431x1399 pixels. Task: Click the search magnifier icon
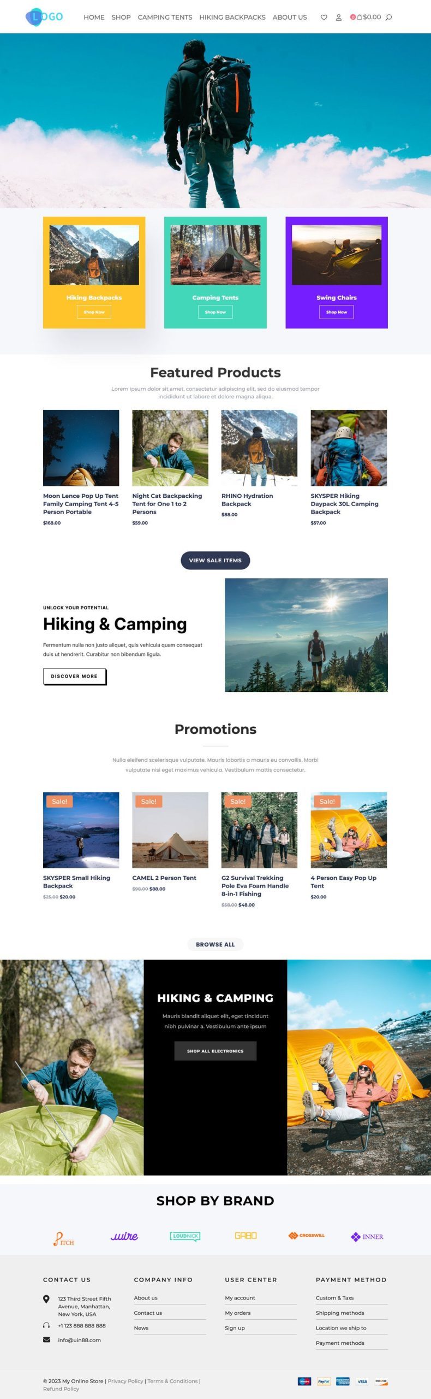tap(388, 17)
